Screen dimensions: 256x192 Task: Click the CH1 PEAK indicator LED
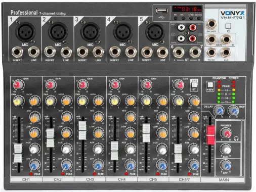[31, 173]
